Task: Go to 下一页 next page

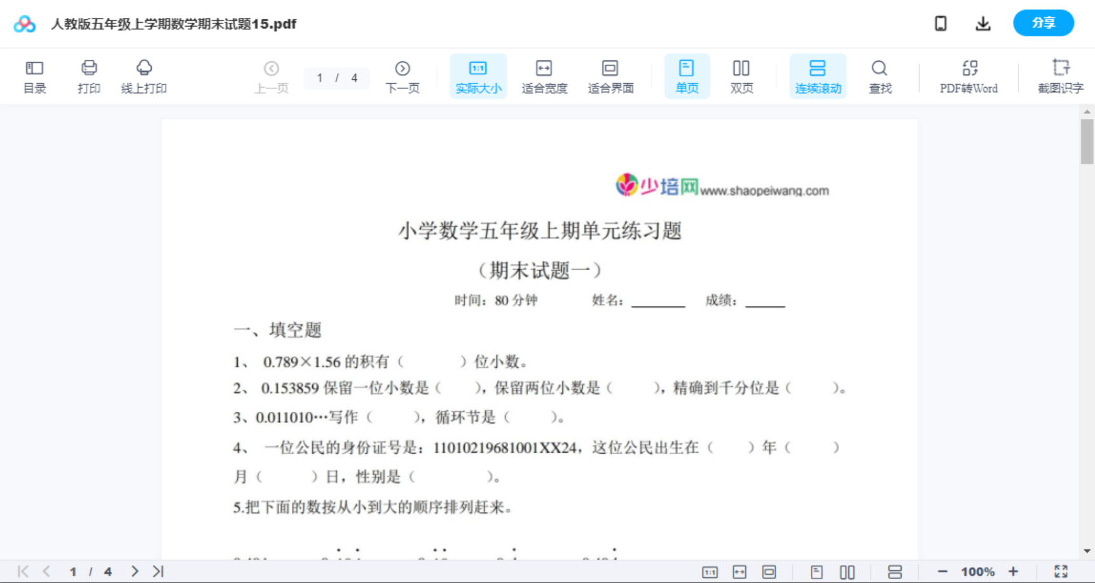Action: click(x=403, y=76)
